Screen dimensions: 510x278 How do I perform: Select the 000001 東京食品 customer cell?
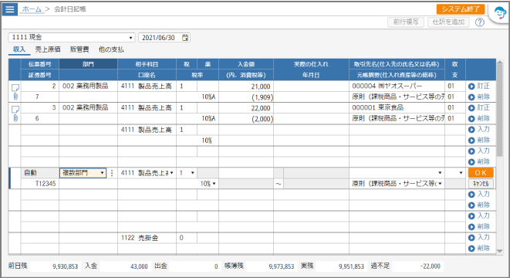tap(397, 107)
